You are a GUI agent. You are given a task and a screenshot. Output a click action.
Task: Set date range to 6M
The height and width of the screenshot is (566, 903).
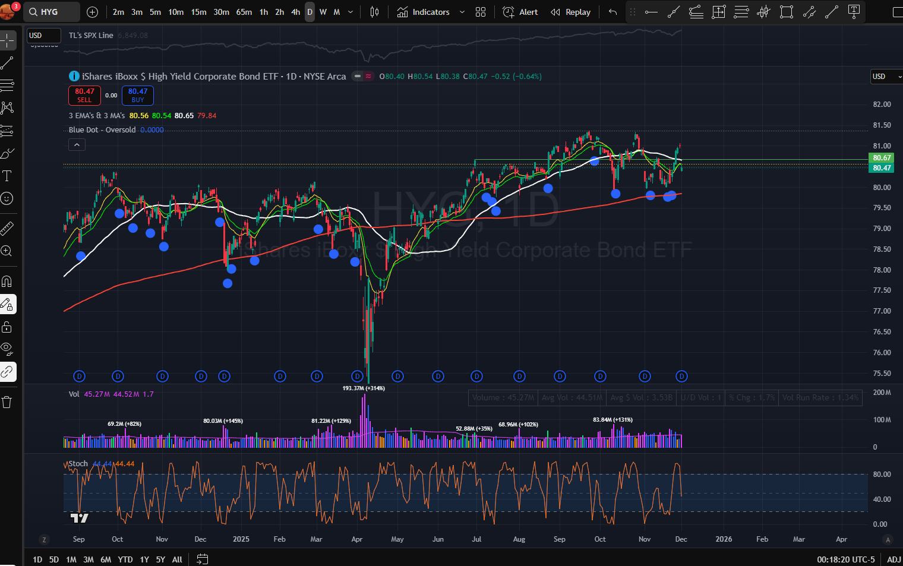click(x=106, y=559)
